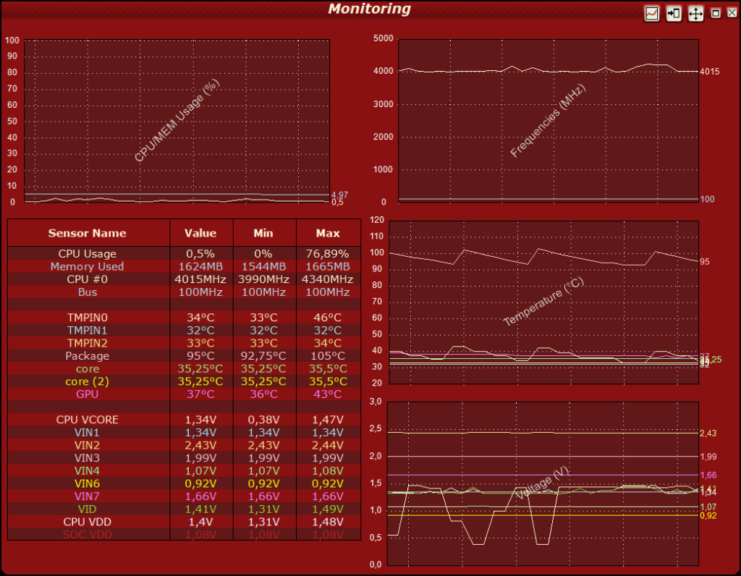Click the maximize window icon
The image size is (741, 576).
pyautogui.click(x=716, y=13)
